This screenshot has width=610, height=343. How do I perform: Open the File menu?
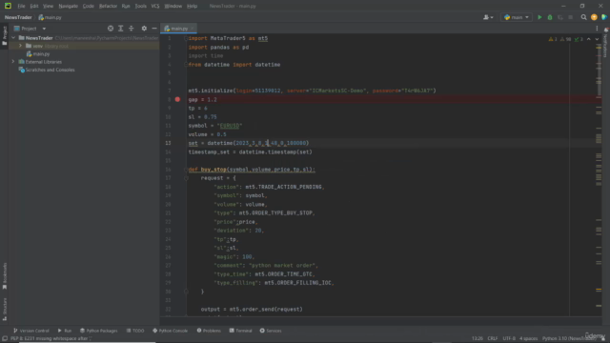tap(21, 6)
